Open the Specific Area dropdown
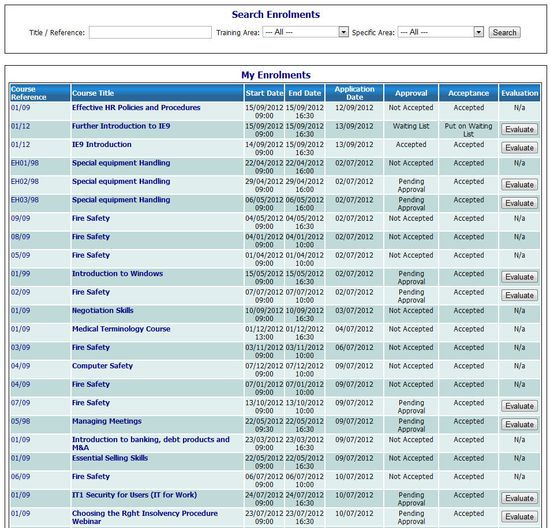Image resolution: width=550 pixels, height=528 pixels. coord(440,32)
